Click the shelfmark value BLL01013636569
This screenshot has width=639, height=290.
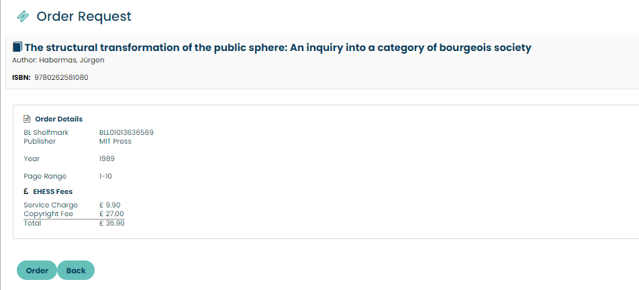point(126,132)
